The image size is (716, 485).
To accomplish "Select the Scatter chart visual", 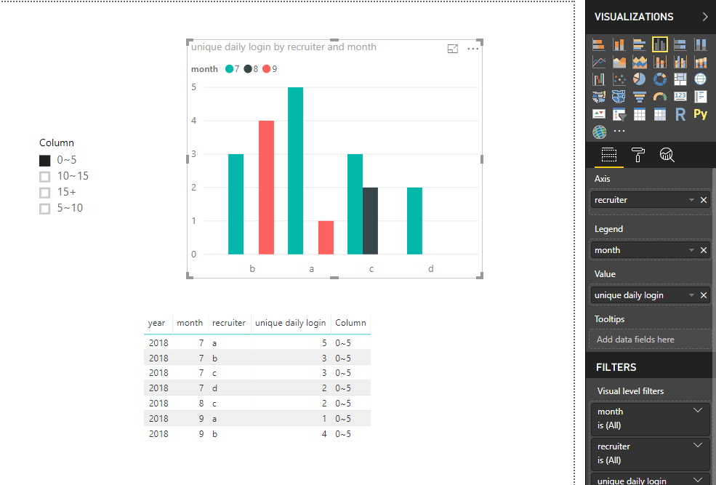I will pyautogui.click(x=619, y=79).
